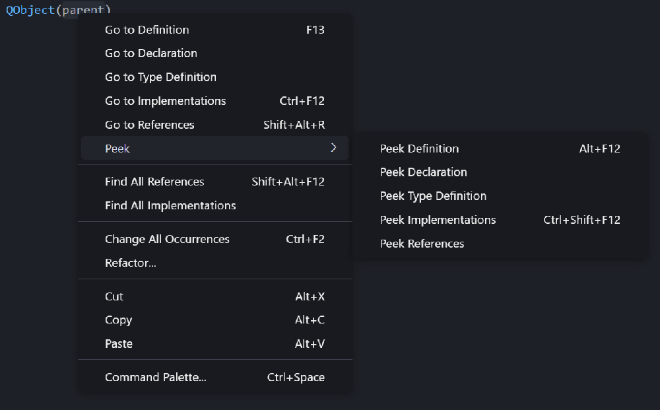The width and height of the screenshot is (660, 410).
Task: Choose Change All Occurrences
Action: [167, 239]
